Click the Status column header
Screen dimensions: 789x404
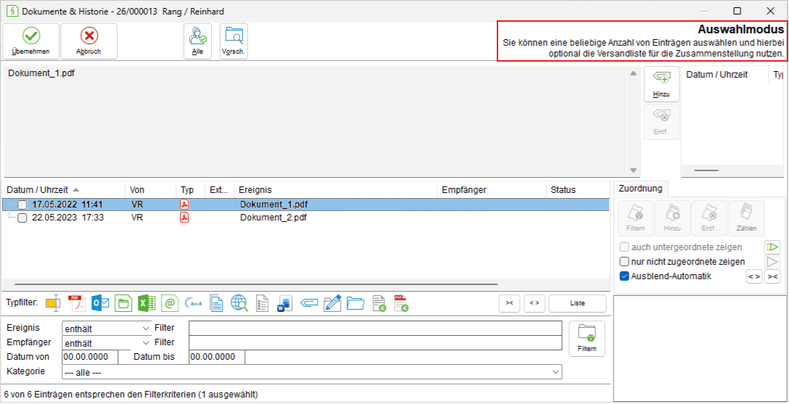tap(578, 190)
